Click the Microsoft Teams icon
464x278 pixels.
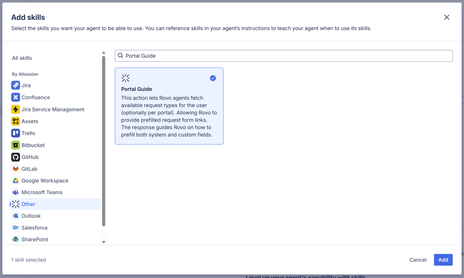coord(15,192)
